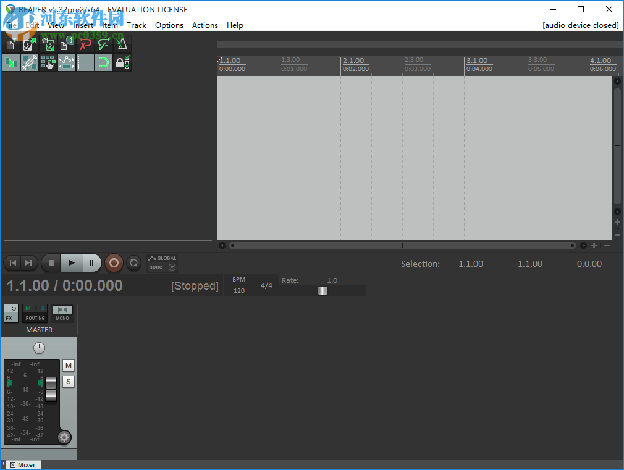Click horizontal zoom in plus button
The height and width of the screenshot is (470, 624).
(x=594, y=246)
